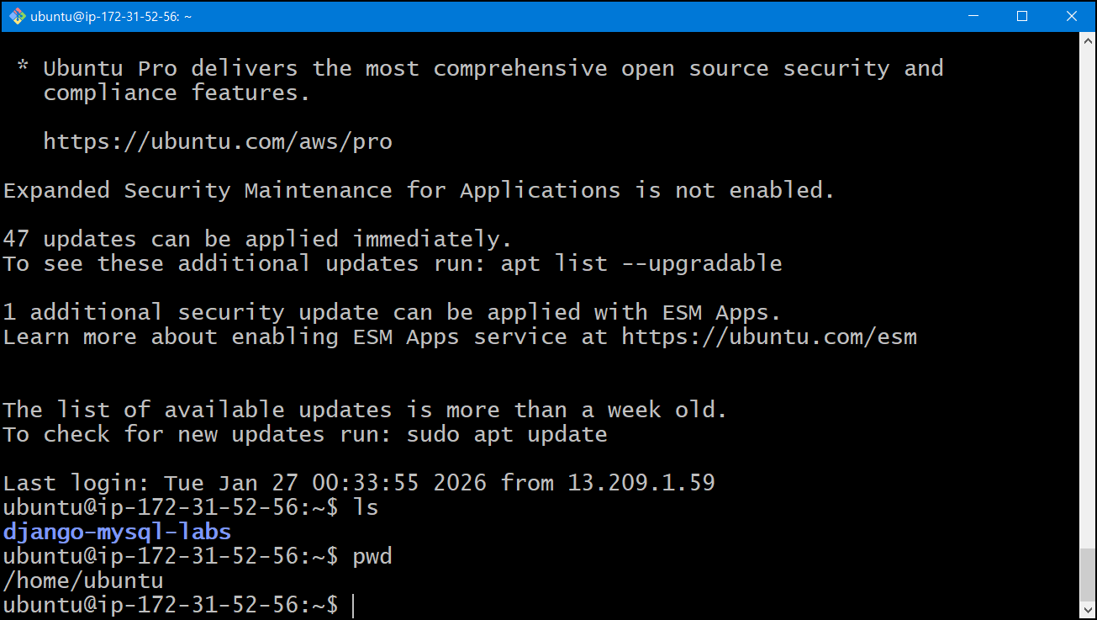This screenshot has height=620, width=1097.
Task: Click '47 updates can be applied immediately' line
Action: pos(257,239)
